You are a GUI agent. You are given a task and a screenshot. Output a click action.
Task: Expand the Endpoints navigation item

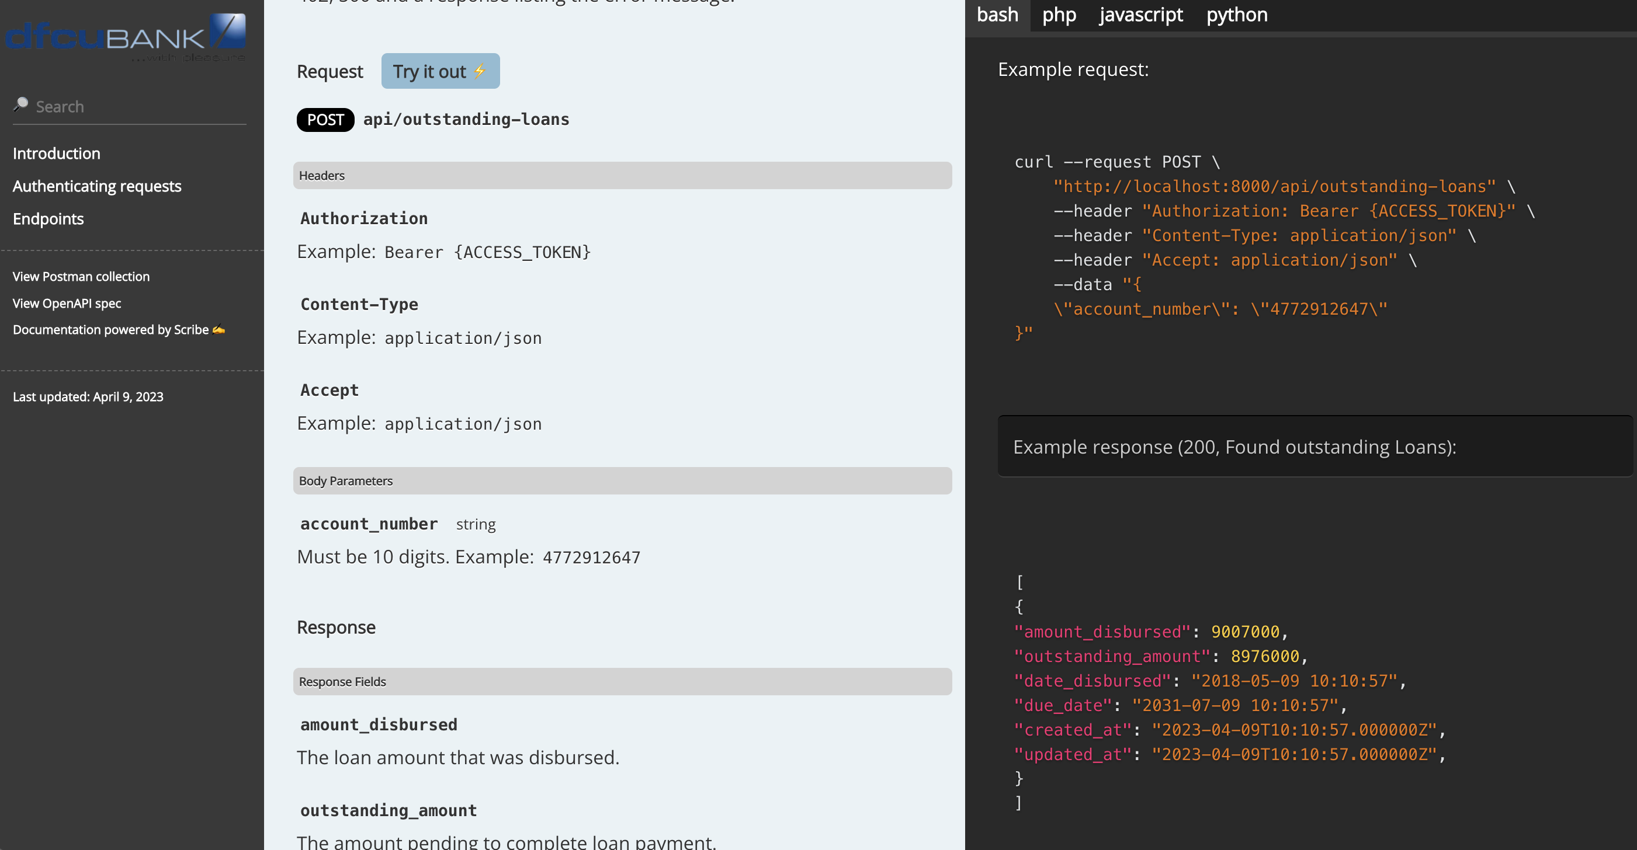[x=48, y=218]
